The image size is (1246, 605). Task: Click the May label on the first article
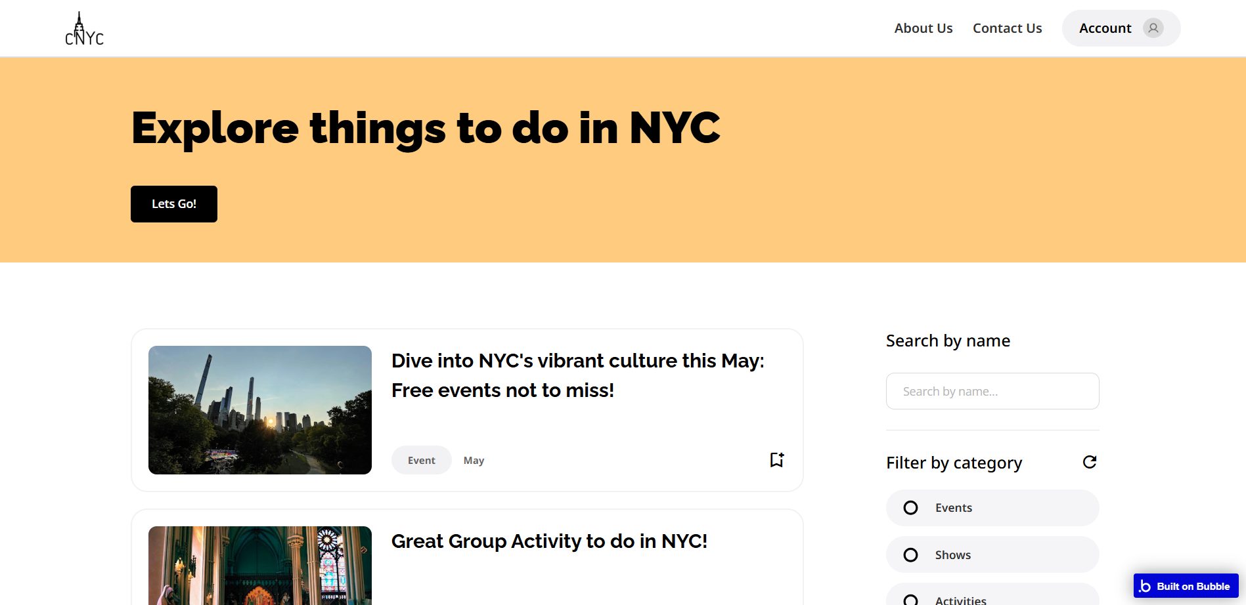[x=474, y=461]
